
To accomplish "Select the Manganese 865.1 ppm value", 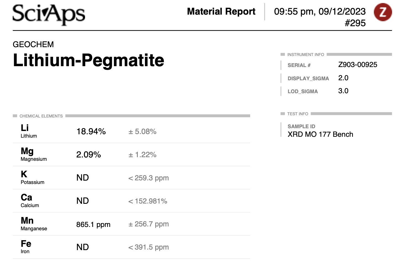I will 93,224.
